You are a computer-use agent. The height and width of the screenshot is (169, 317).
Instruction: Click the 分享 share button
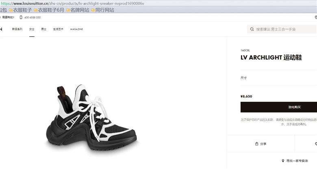tap(261, 144)
